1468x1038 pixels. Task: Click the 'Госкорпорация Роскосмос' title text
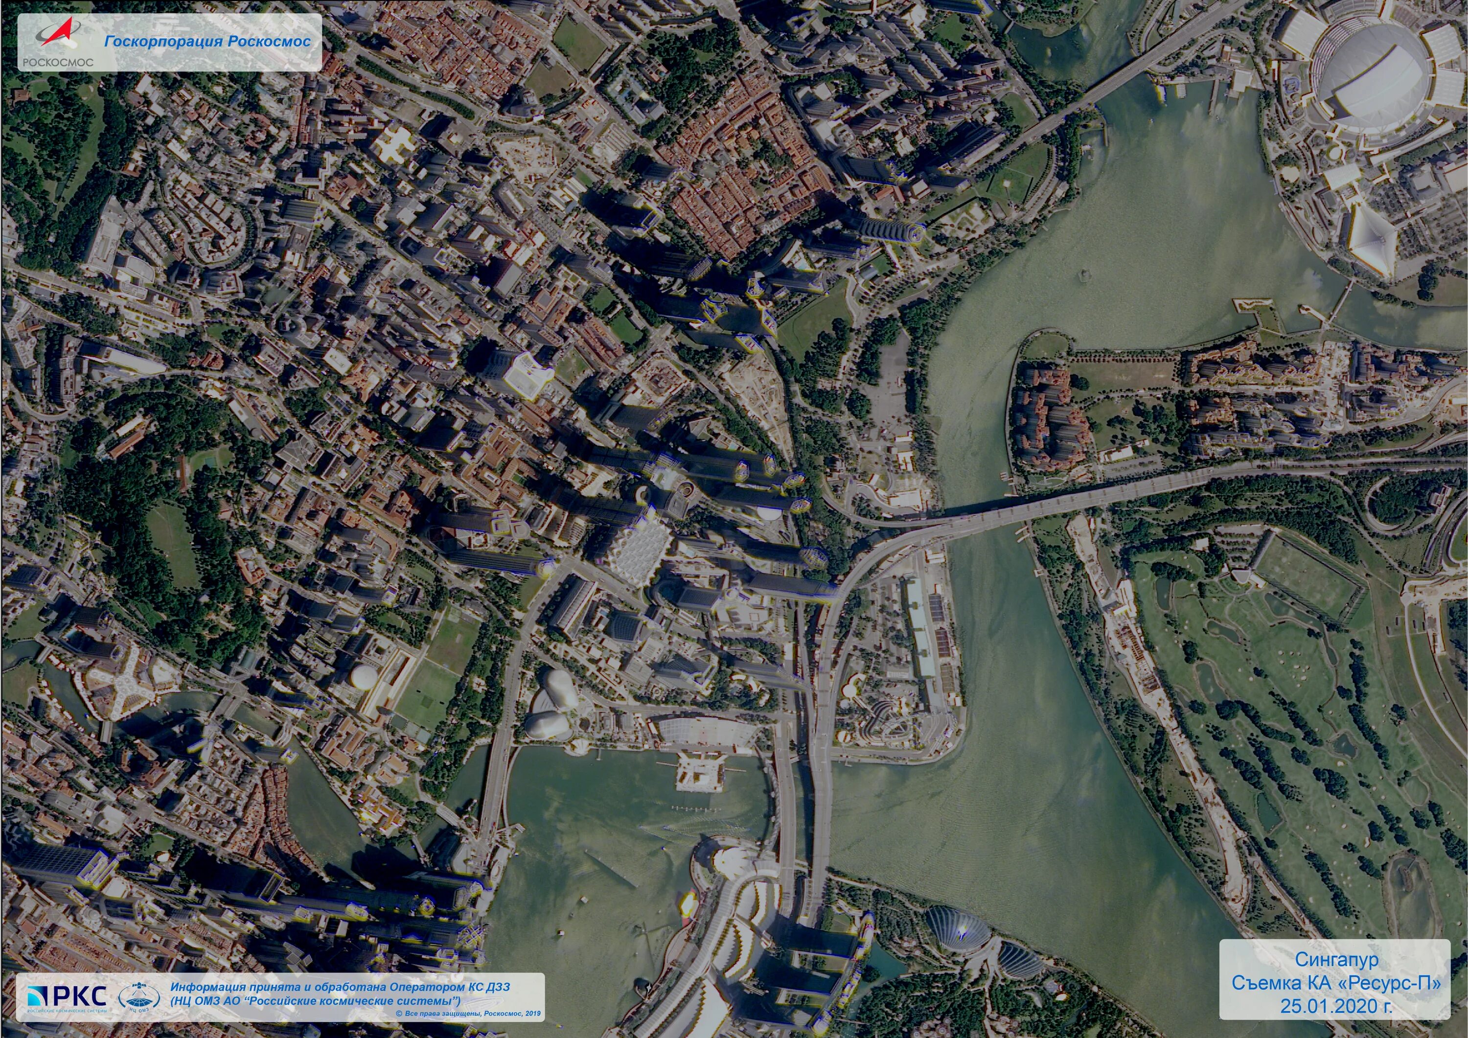click(207, 42)
